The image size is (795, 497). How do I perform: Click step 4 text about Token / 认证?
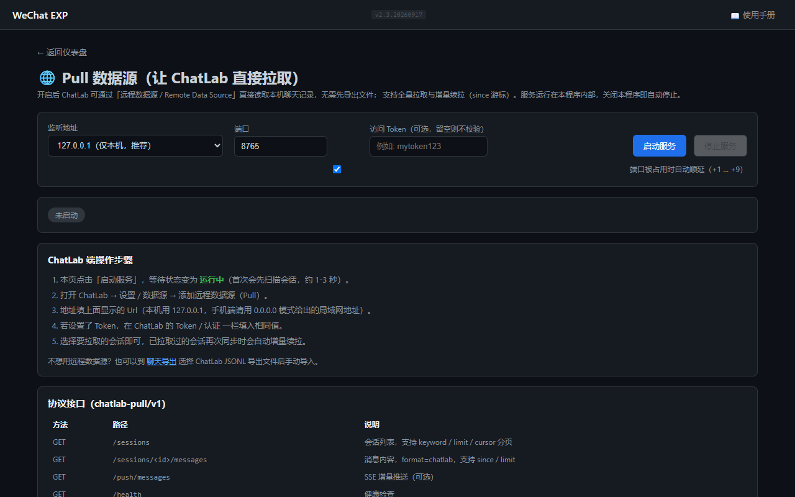[x=172, y=326]
